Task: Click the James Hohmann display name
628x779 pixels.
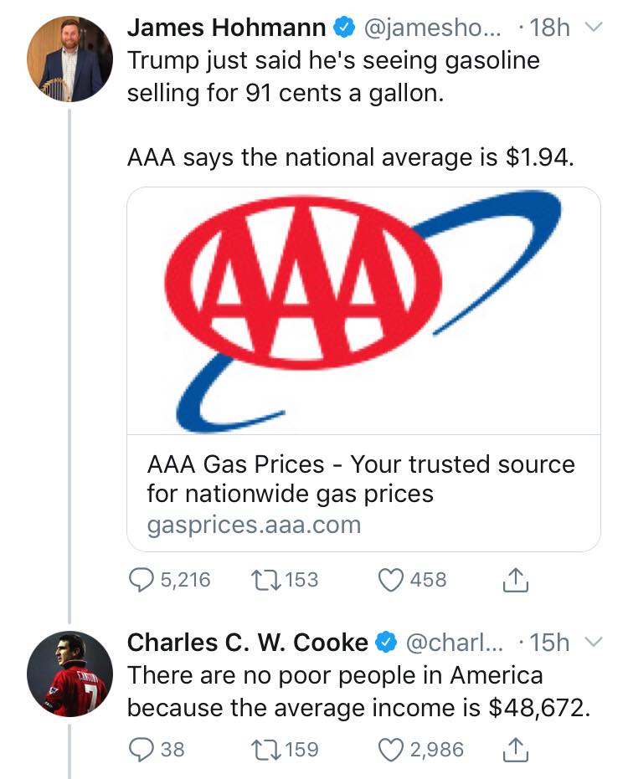Action: [226, 28]
